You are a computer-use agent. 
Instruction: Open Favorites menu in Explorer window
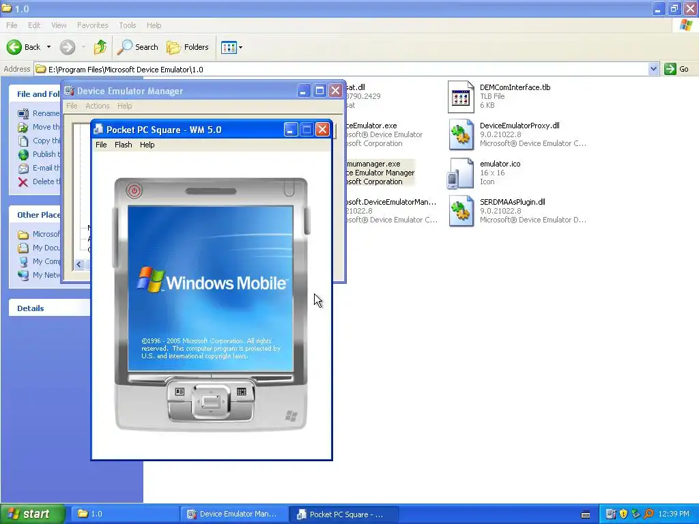tap(92, 25)
